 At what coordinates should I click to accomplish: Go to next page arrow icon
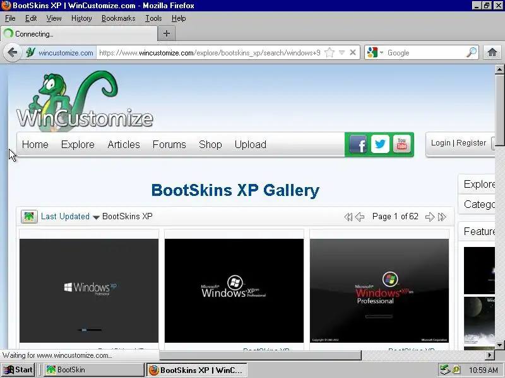[430, 217]
